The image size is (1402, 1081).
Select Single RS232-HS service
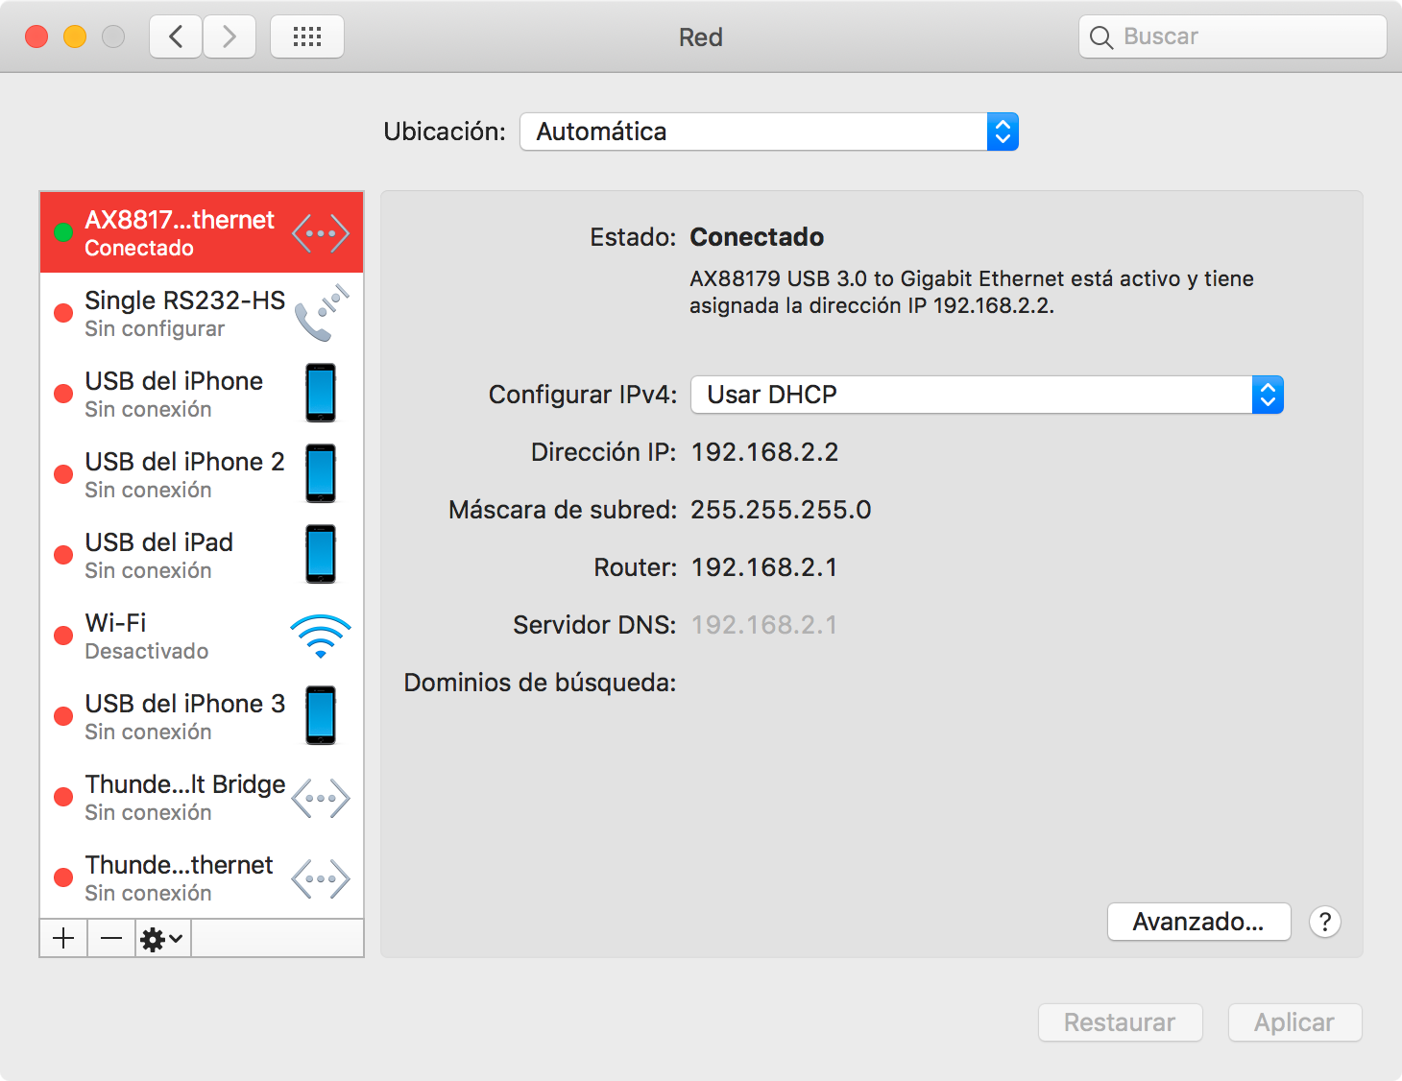202,314
